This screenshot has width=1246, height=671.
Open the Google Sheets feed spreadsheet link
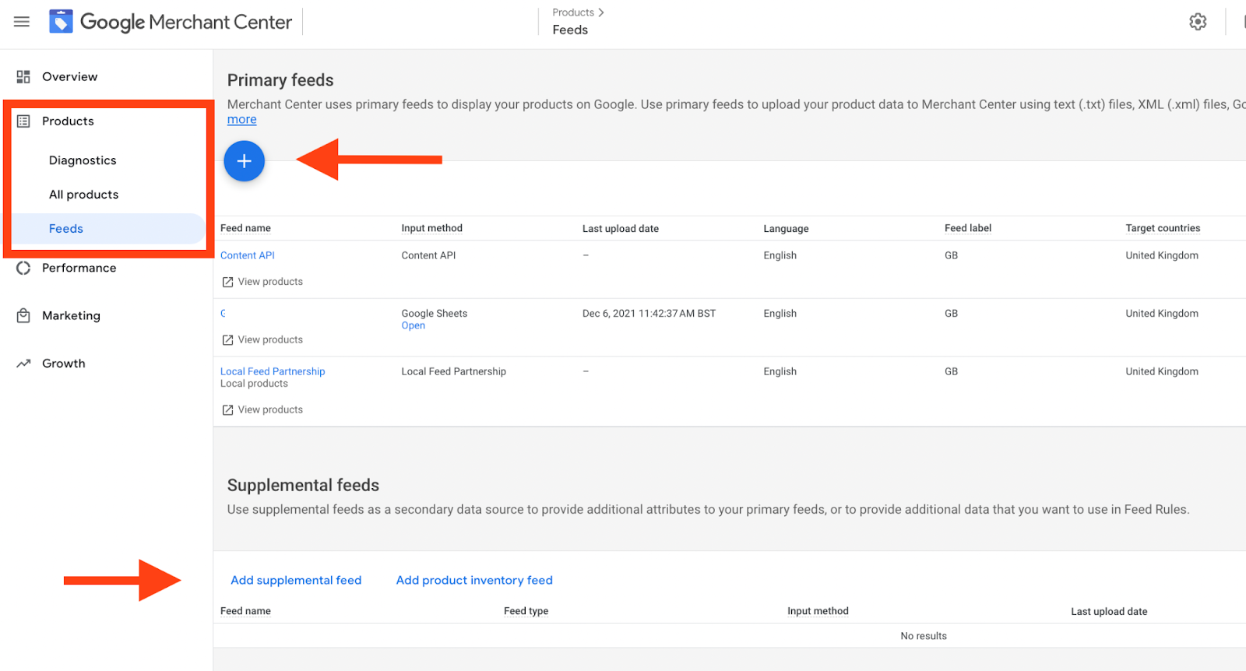413,325
